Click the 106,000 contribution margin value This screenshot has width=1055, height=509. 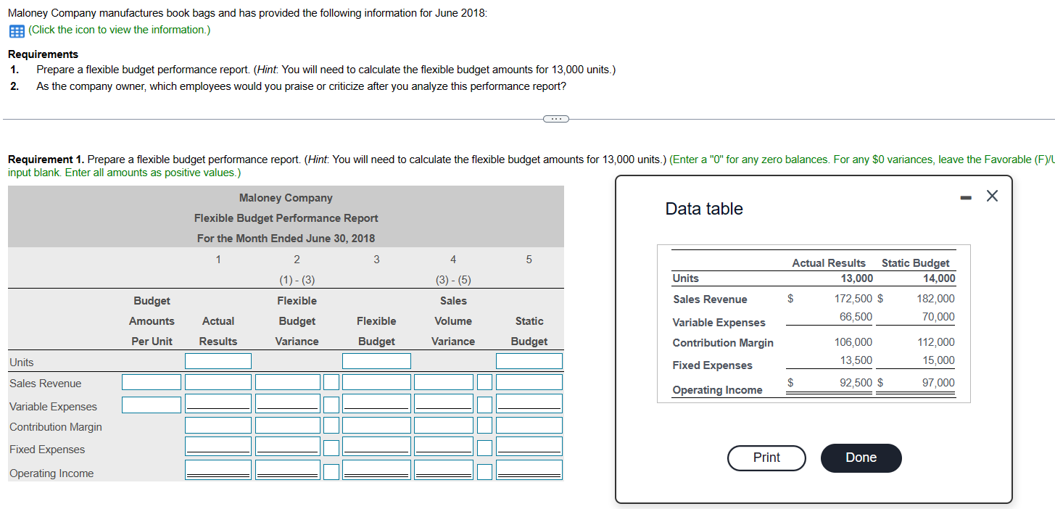[x=853, y=342]
